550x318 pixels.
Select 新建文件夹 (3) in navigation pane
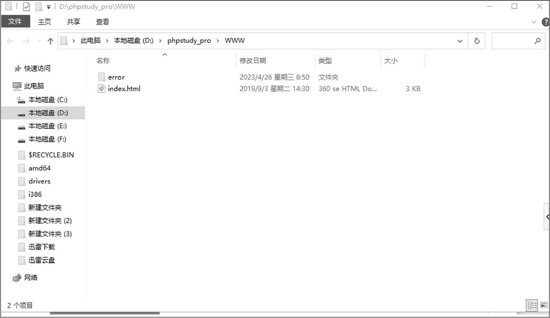coord(50,234)
